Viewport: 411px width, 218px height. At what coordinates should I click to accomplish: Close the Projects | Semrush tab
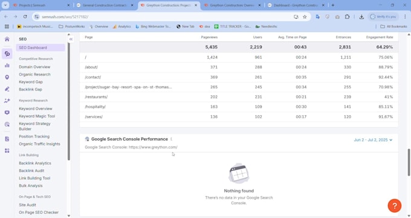pyautogui.click(x=68, y=5)
